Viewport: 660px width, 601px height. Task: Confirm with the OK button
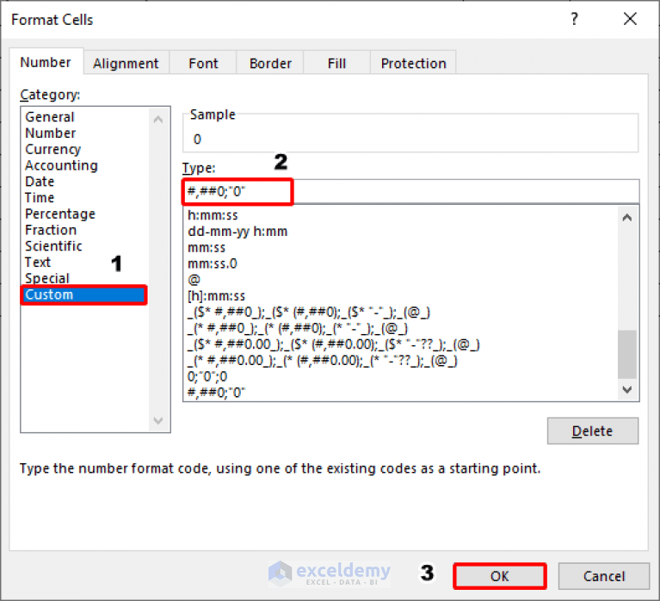(500, 576)
